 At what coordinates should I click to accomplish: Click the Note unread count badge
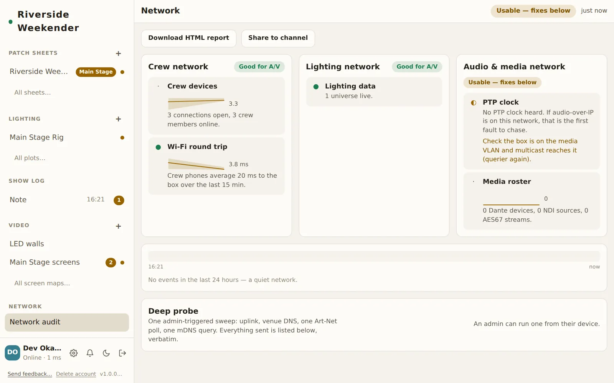(x=119, y=200)
